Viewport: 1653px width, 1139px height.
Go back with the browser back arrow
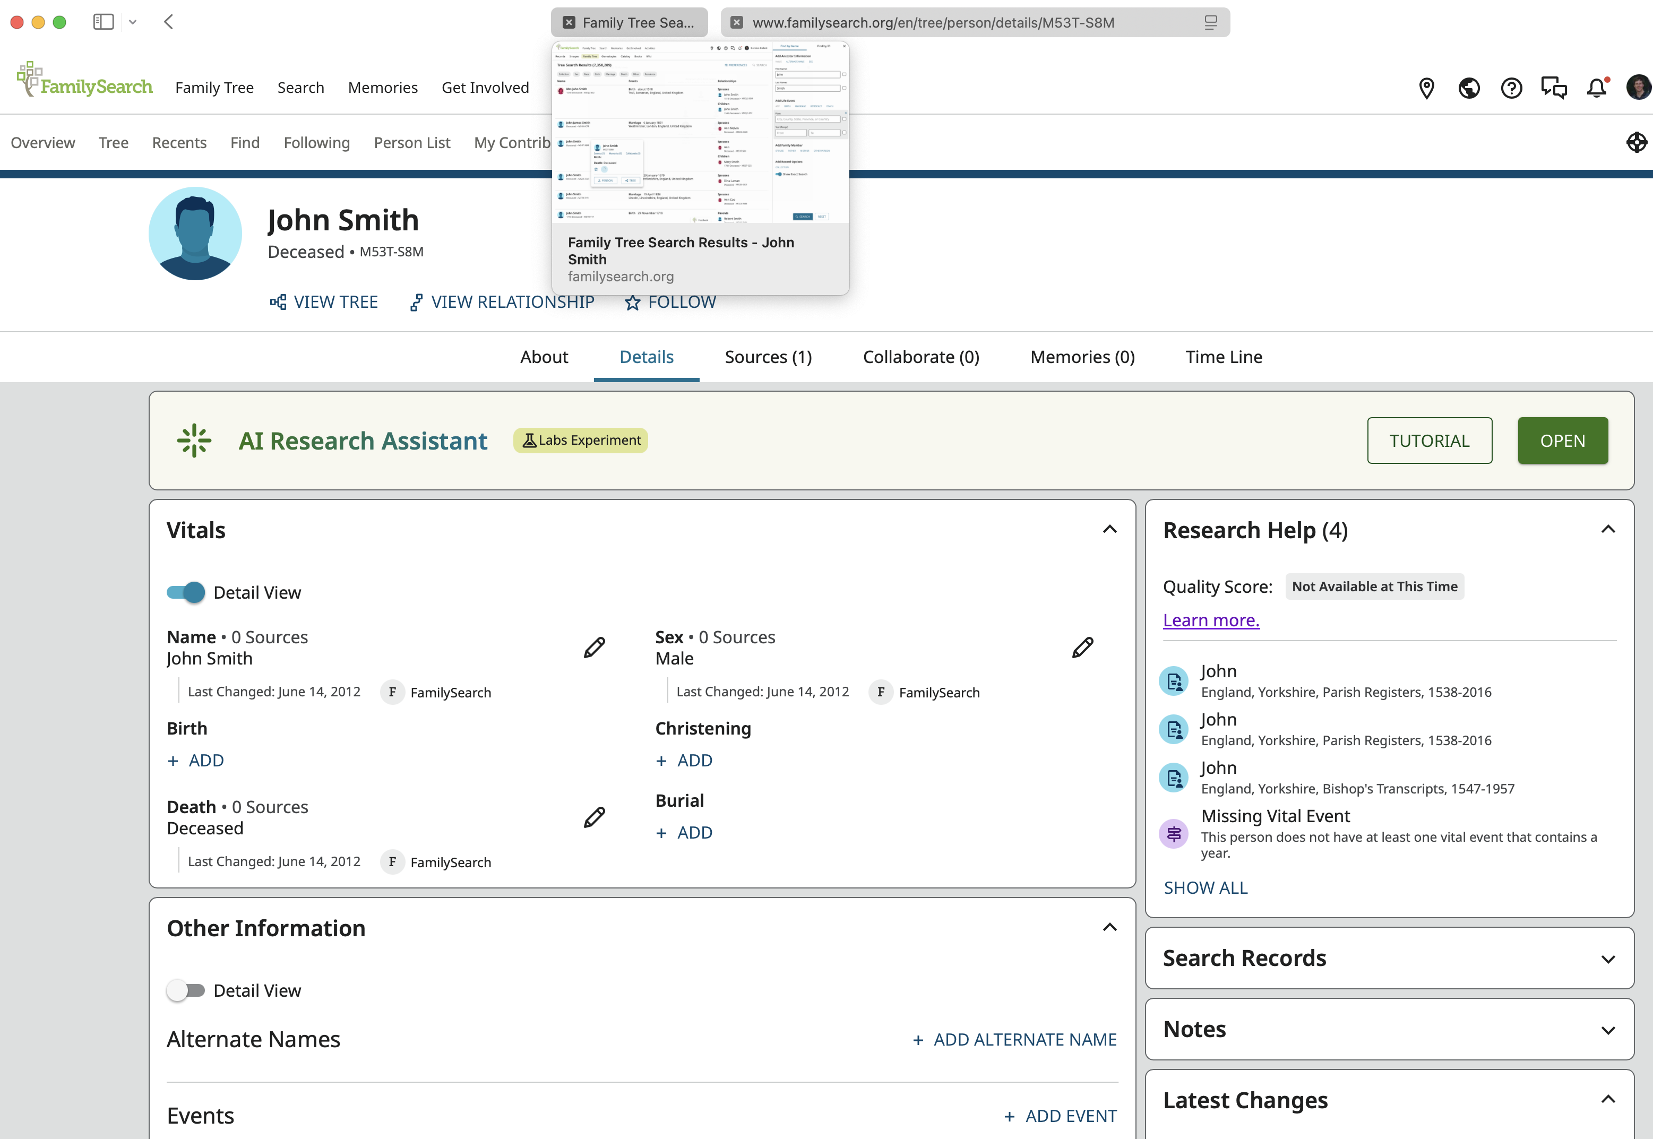(168, 22)
